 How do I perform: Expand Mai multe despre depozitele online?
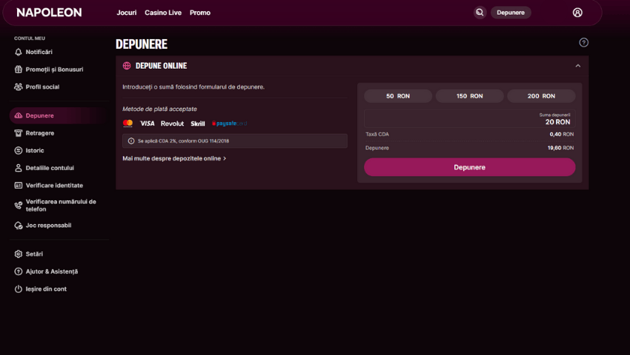coord(174,158)
